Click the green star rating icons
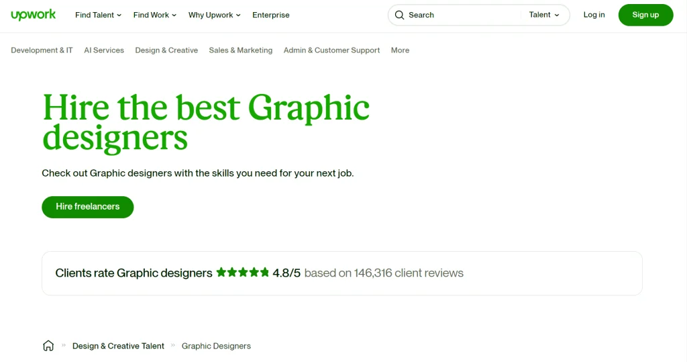The image size is (687, 362). pyautogui.click(x=243, y=273)
